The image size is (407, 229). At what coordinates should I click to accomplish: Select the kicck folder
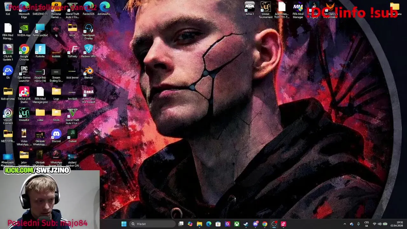(72, 30)
